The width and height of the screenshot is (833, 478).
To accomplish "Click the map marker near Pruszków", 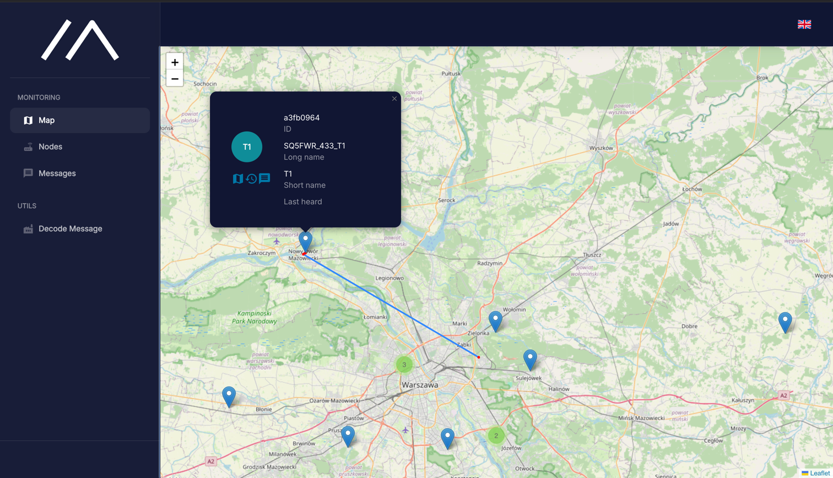I will (x=348, y=436).
